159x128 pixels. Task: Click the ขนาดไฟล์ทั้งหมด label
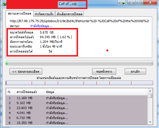[x=22, y=32]
